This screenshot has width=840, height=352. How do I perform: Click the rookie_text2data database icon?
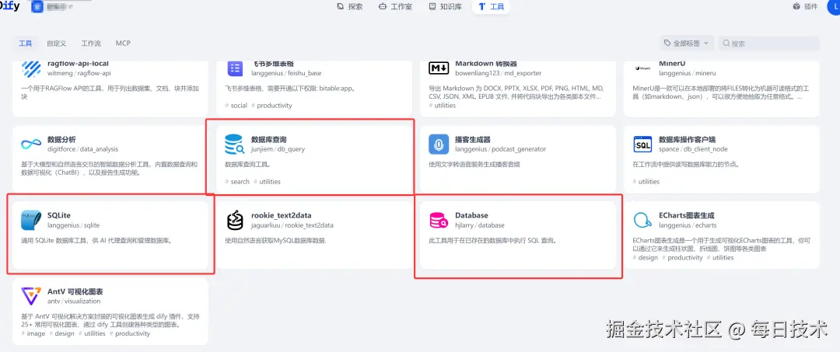[x=235, y=220]
